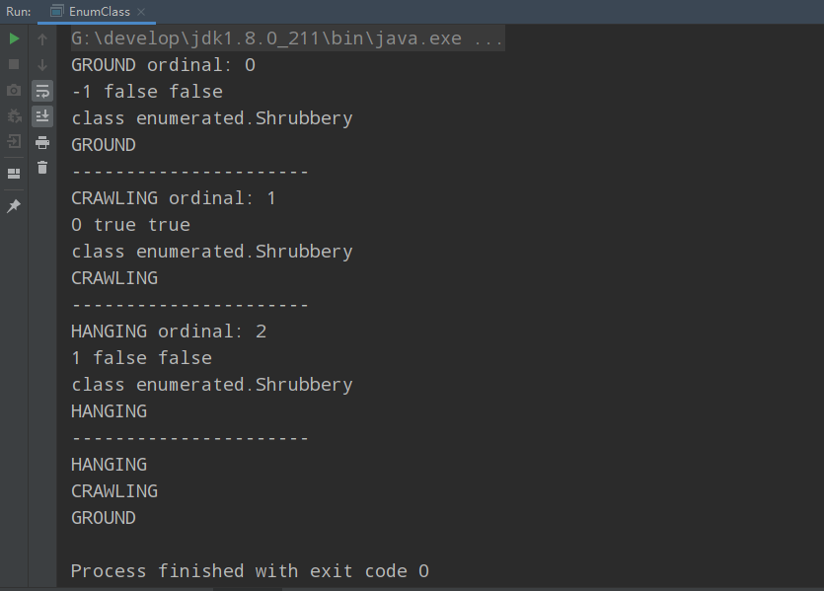Click the "GROUND ordinal: 0" output line
The height and width of the screenshot is (591, 824).
(163, 65)
